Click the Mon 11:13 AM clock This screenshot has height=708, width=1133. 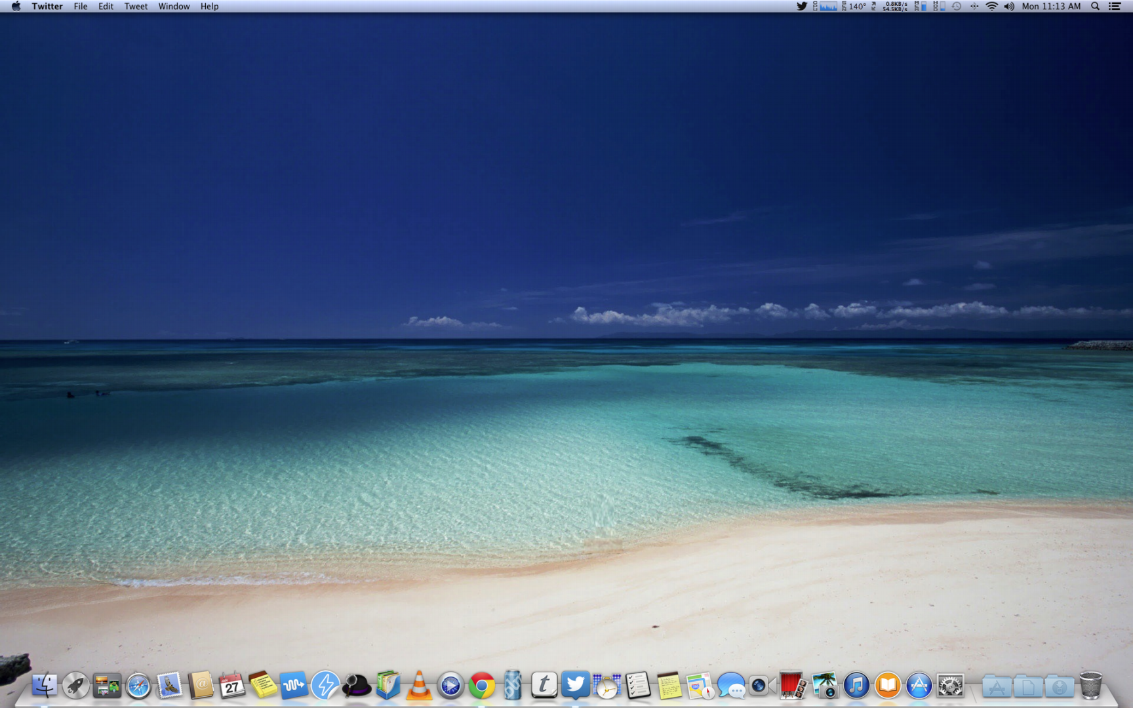pyautogui.click(x=1051, y=7)
